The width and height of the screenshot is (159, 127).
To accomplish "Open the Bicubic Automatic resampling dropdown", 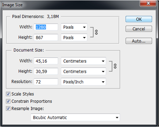I will click(x=75, y=117).
